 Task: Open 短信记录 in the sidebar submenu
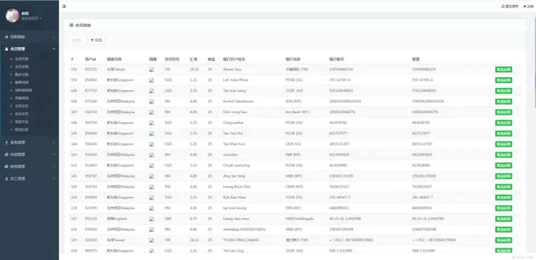tap(22, 129)
